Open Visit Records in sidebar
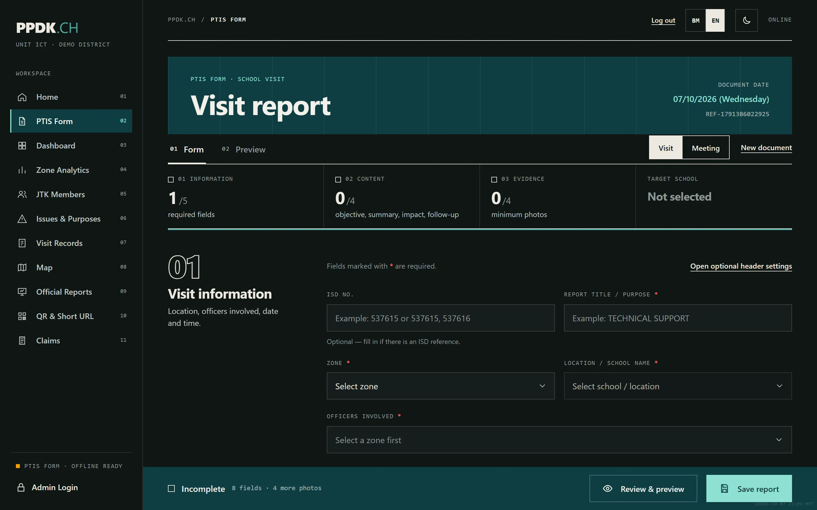The height and width of the screenshot is (510, 817). 71,243
